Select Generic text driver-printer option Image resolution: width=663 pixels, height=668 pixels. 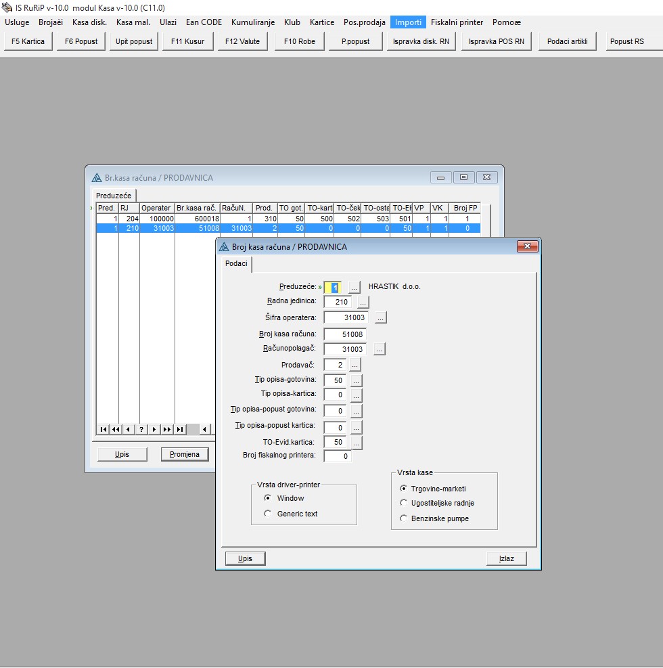(x=268, y=514)
